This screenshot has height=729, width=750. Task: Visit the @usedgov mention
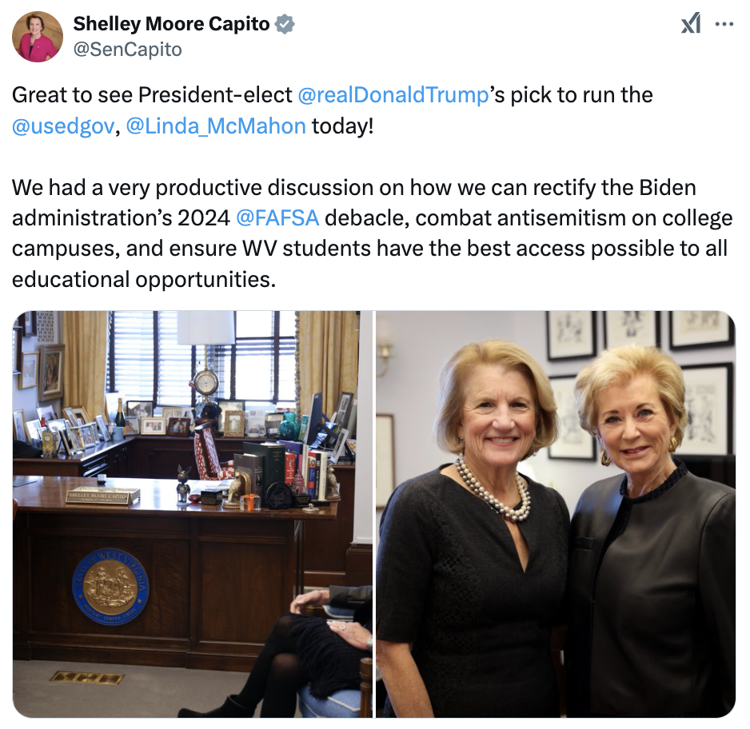coord(63,126)
